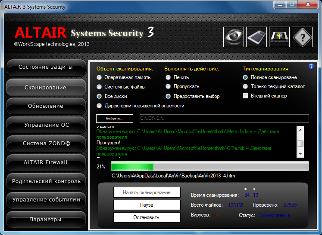
Task: Open the eye monitoring icon in header
Action: click(234, 37)
